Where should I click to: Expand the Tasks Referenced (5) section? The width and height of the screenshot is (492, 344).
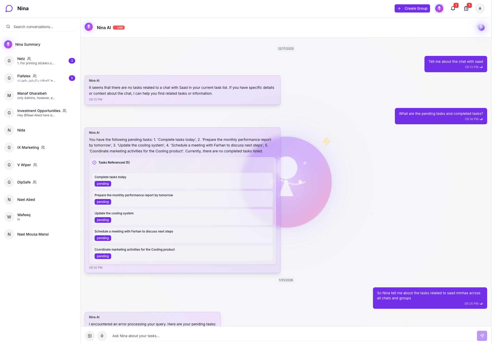coord(114,162)
